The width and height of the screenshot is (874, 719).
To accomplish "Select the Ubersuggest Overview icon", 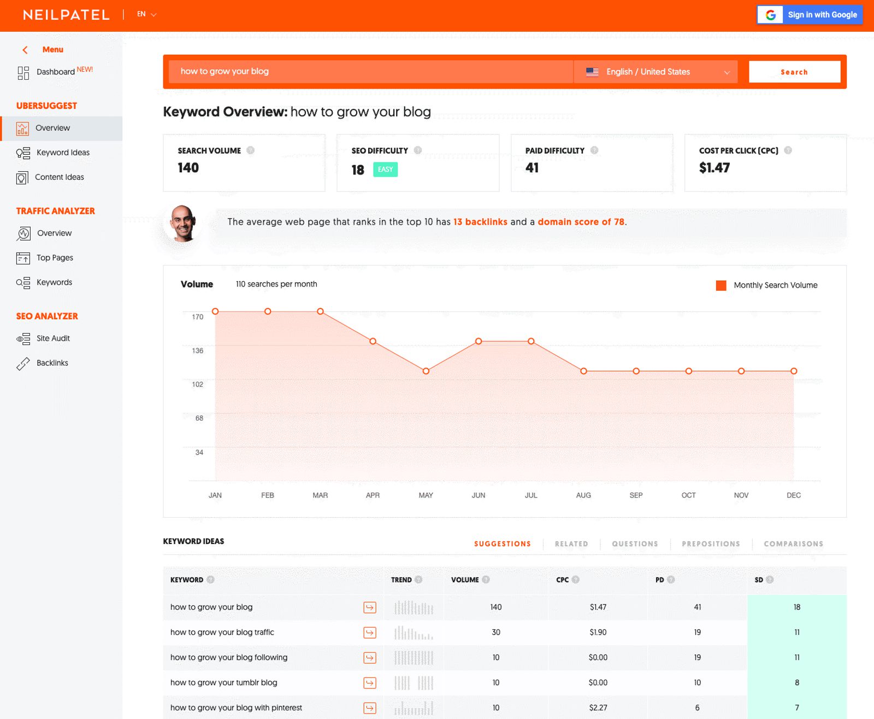I will [22, 128].
